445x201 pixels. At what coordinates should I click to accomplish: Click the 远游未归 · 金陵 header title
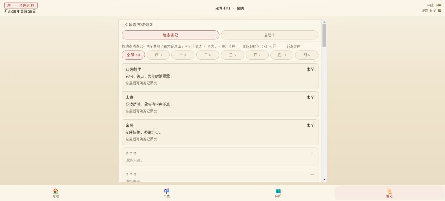230,8
